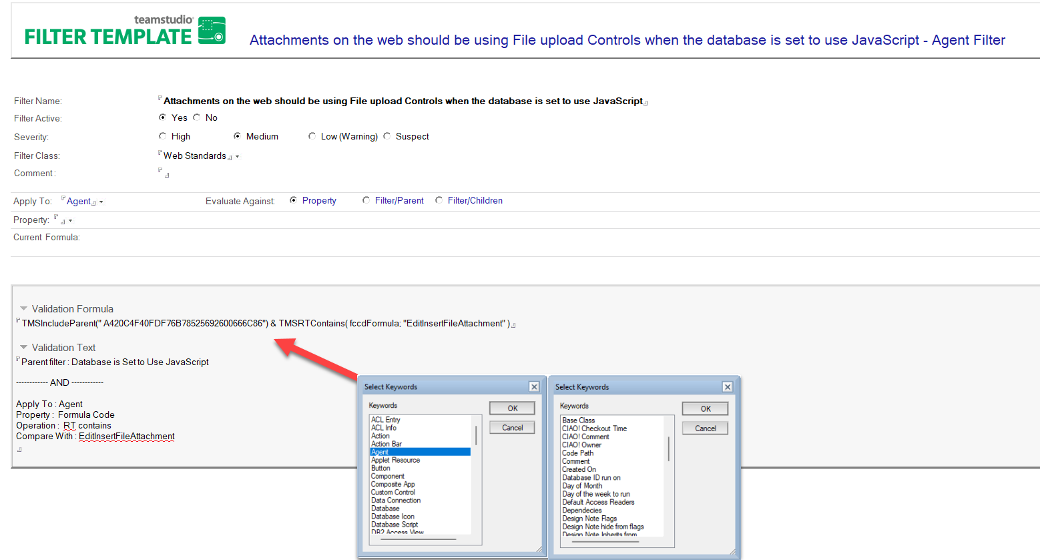Close the keywords dialog listing ACL Entry
The height and width of the screenshot is (560, 1040).
[534, 386]
